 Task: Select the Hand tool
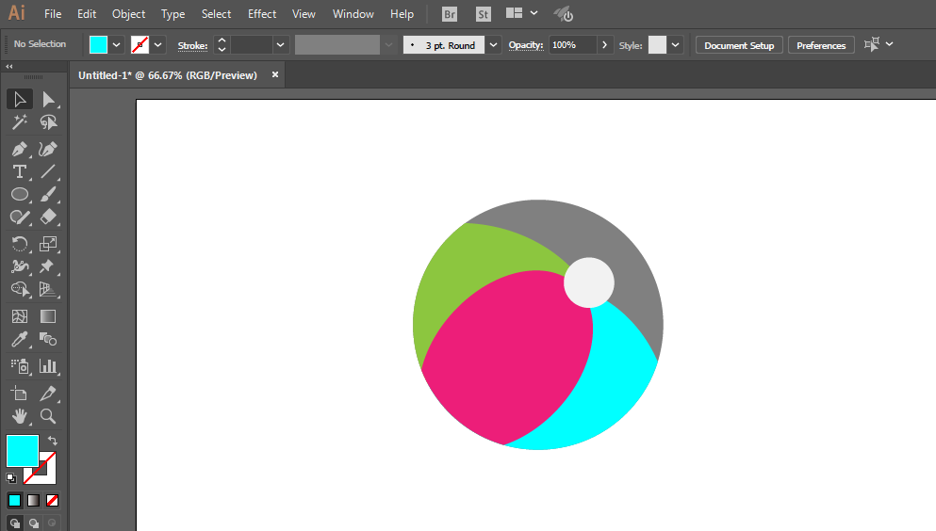click(x=20, y=416)
